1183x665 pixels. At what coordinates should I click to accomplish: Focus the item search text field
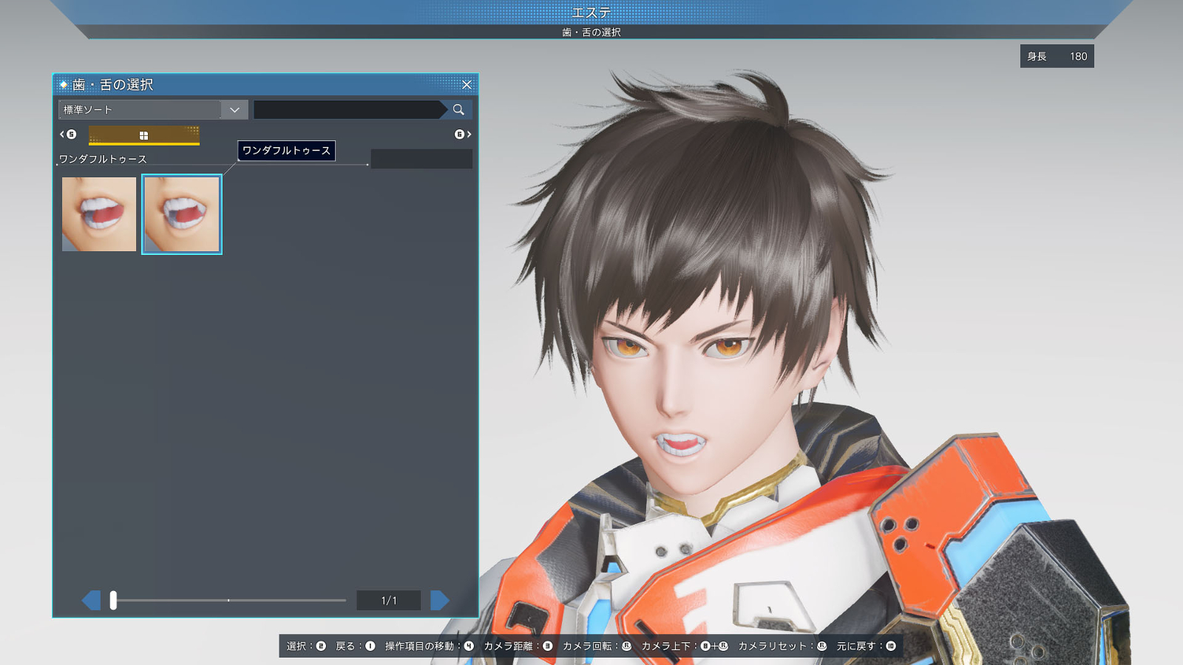click(348, 110)
